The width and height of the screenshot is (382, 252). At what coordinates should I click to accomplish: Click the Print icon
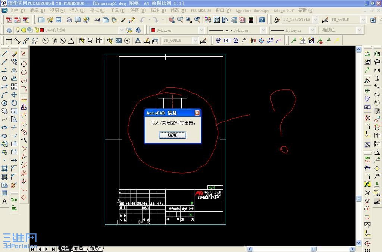69,20
